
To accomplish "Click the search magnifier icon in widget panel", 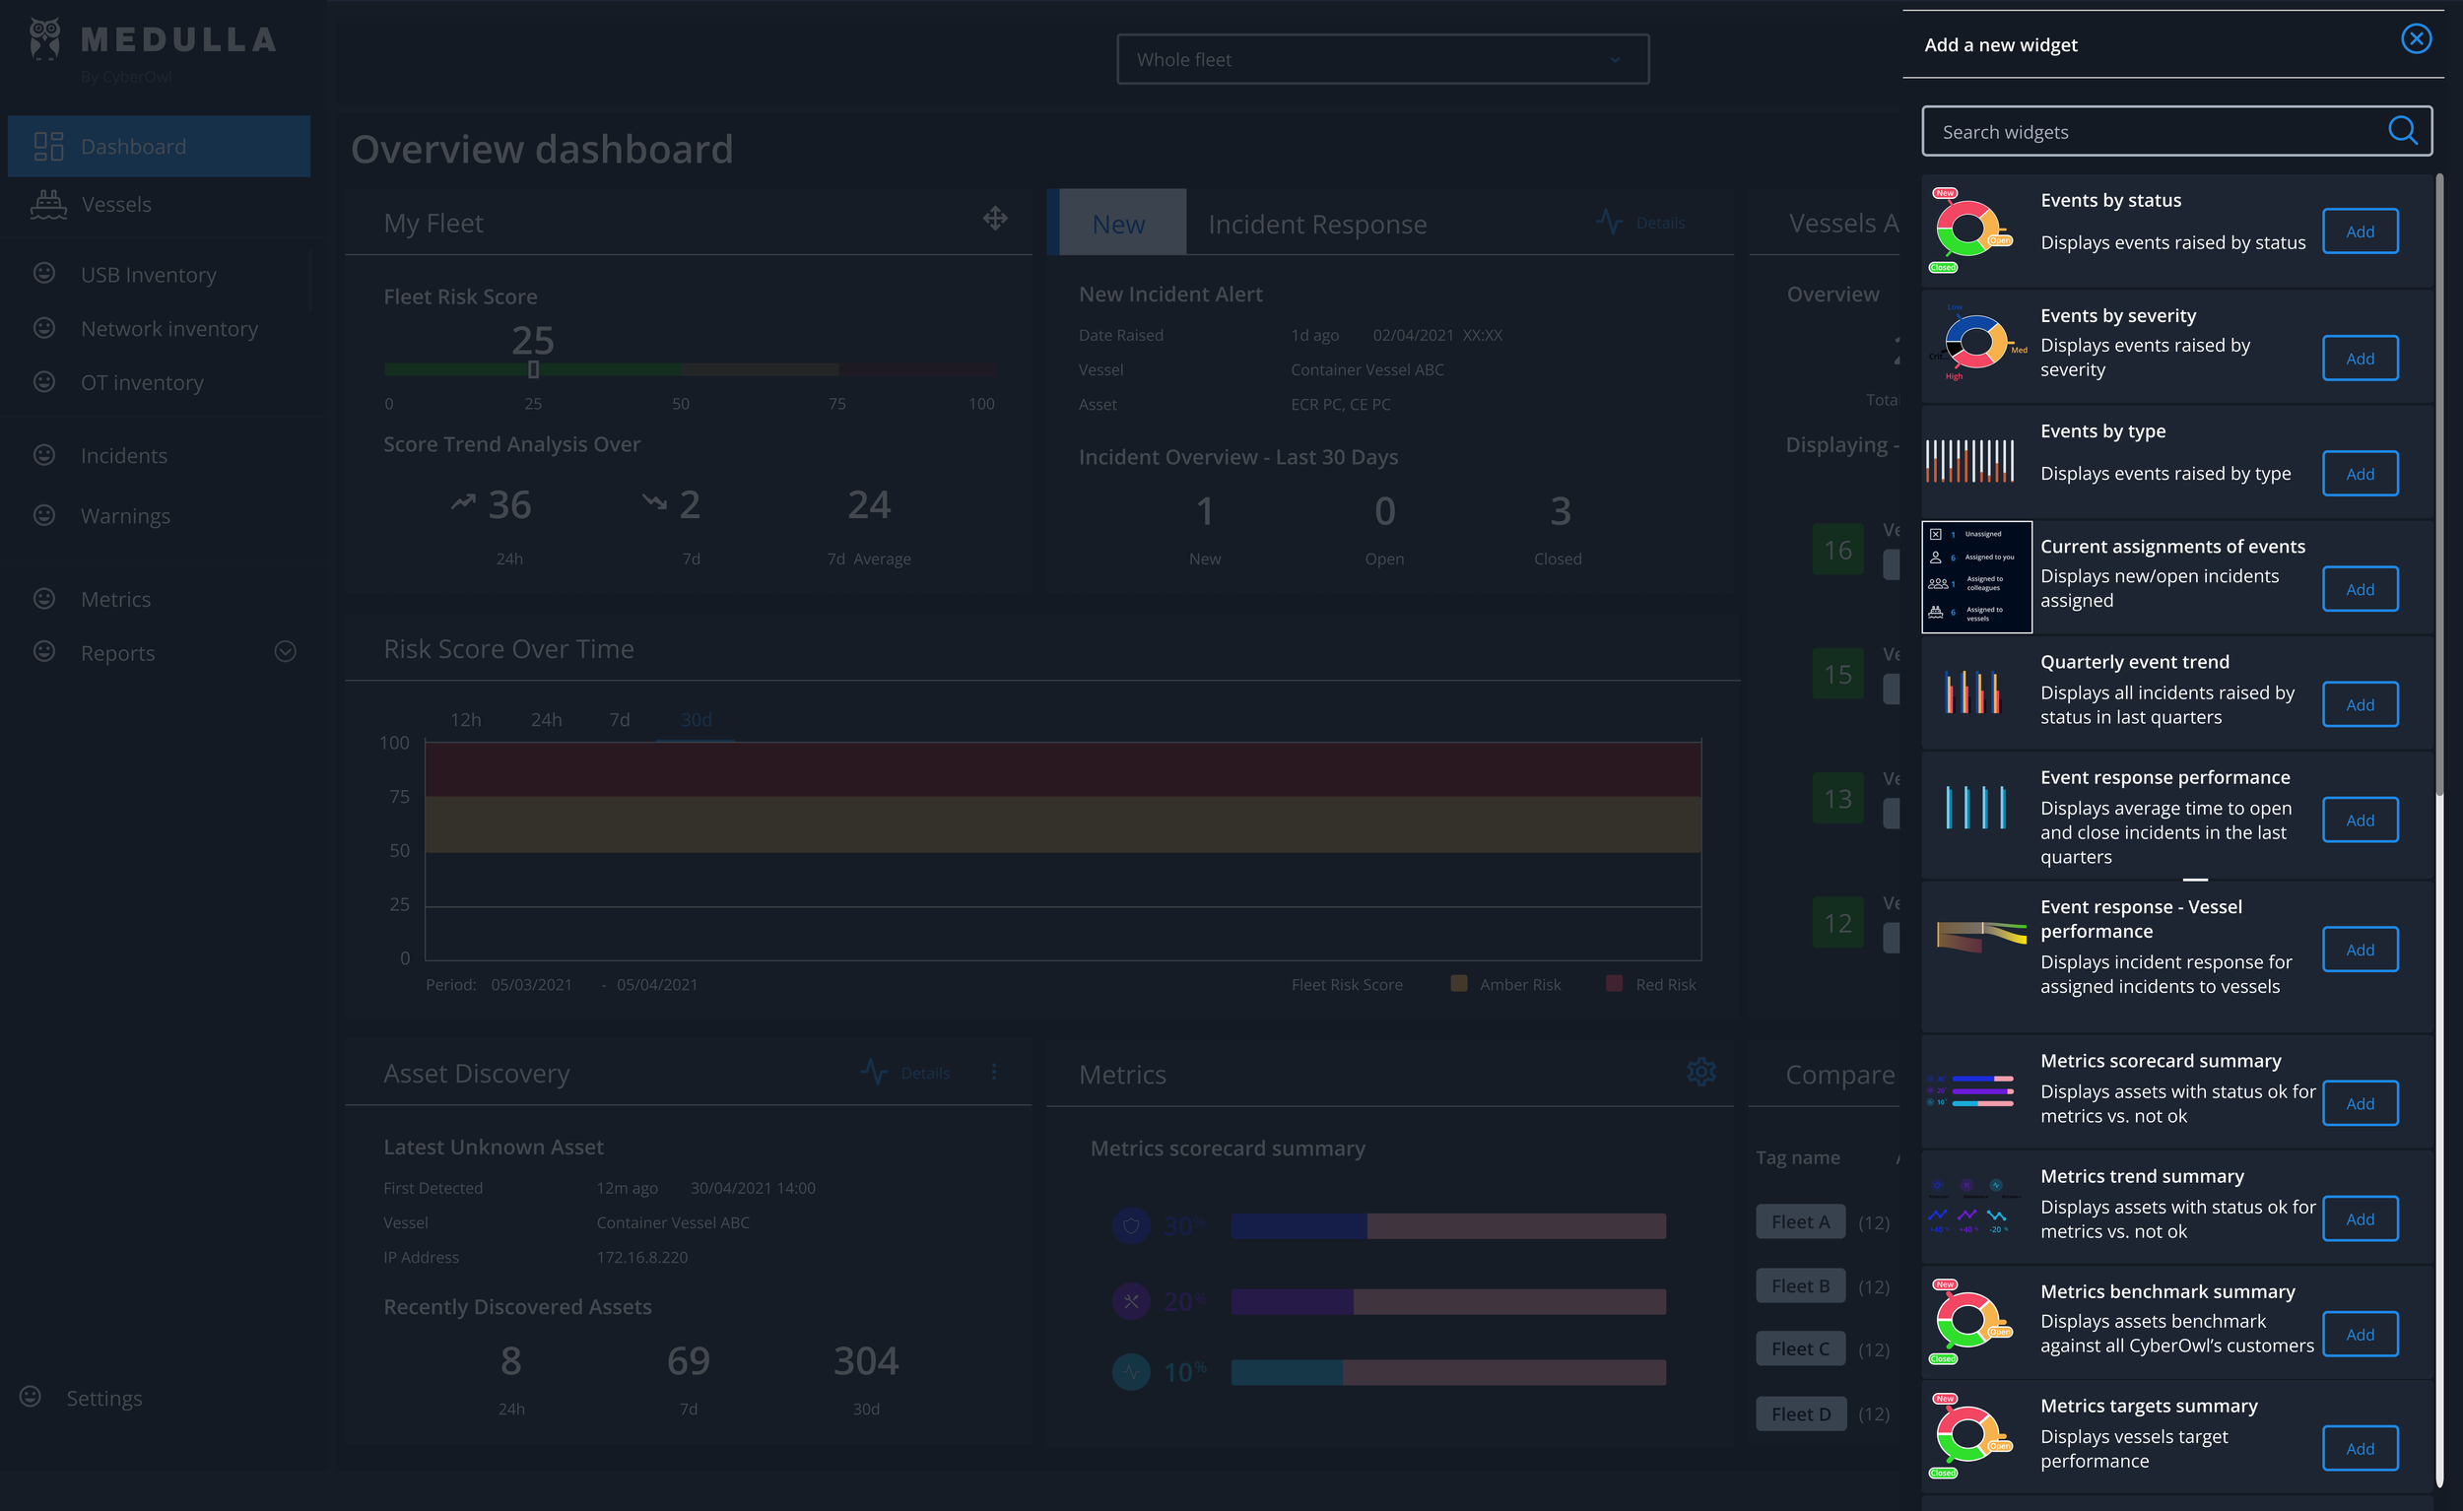I will pos(2401,131).
